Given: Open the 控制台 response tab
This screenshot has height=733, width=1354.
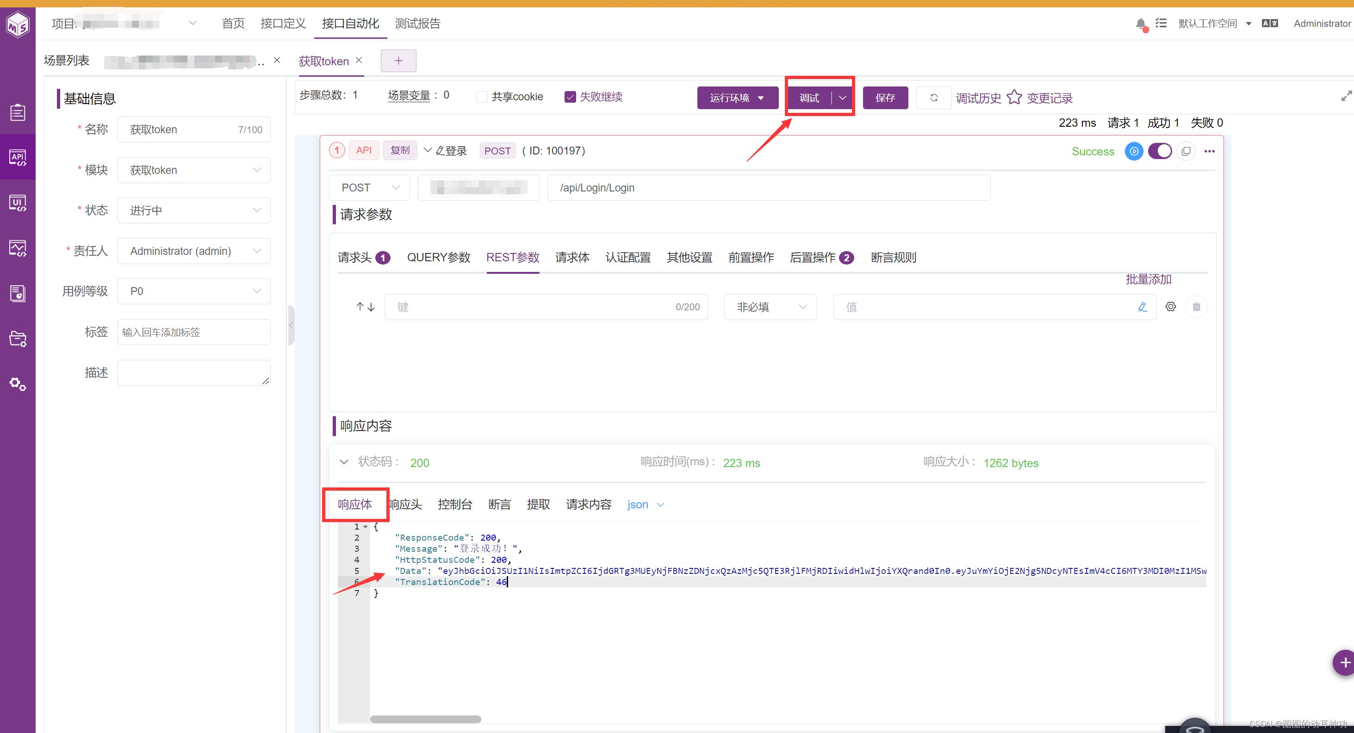Looking at the screenshot, I should 455,505.
